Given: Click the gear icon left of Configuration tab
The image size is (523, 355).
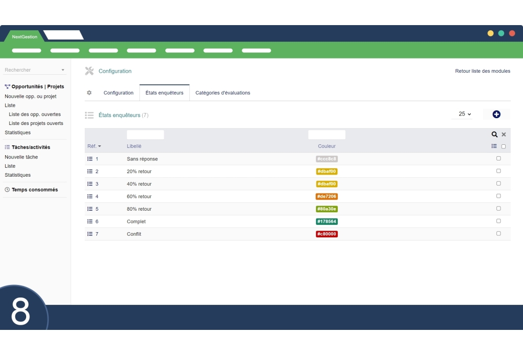Looking at the screenshot, I should (x=89, y=93).
